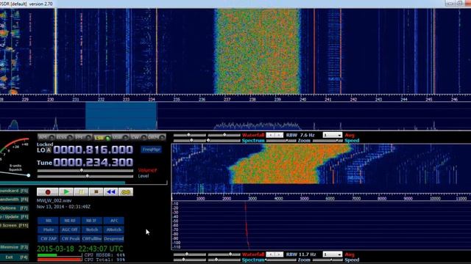Click the RF waterfall wideband orange-green signal near 238
471x264 pixels.
257,51
